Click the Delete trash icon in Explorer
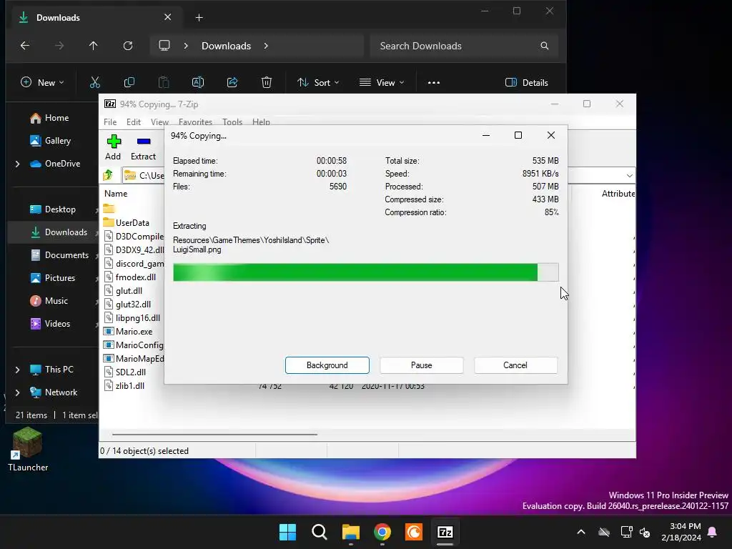 tap(267, 83)
